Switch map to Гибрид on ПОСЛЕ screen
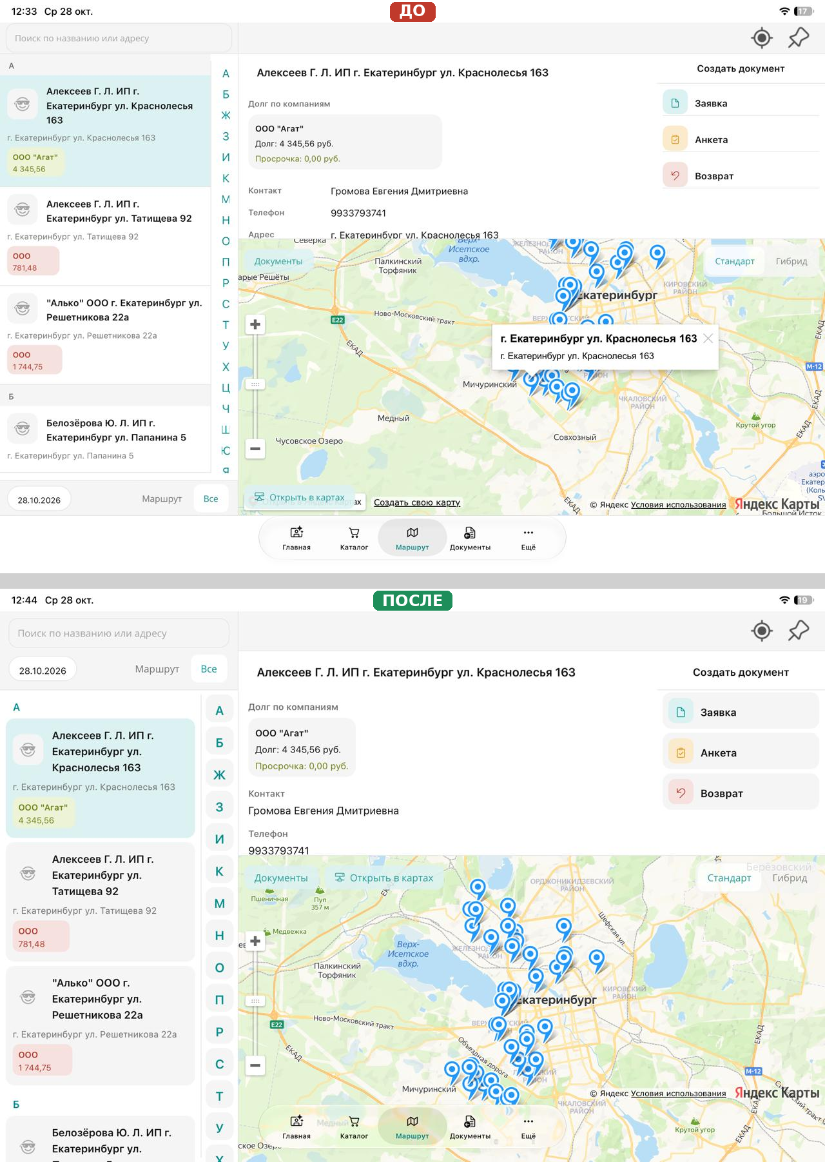 [x=790, y=878]
